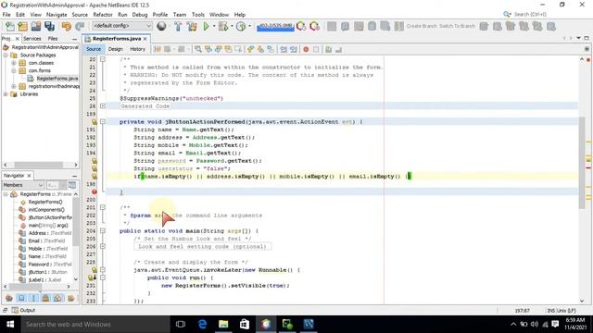Run the project with green play icon
The image size is (593, 333).
(206, 26)
